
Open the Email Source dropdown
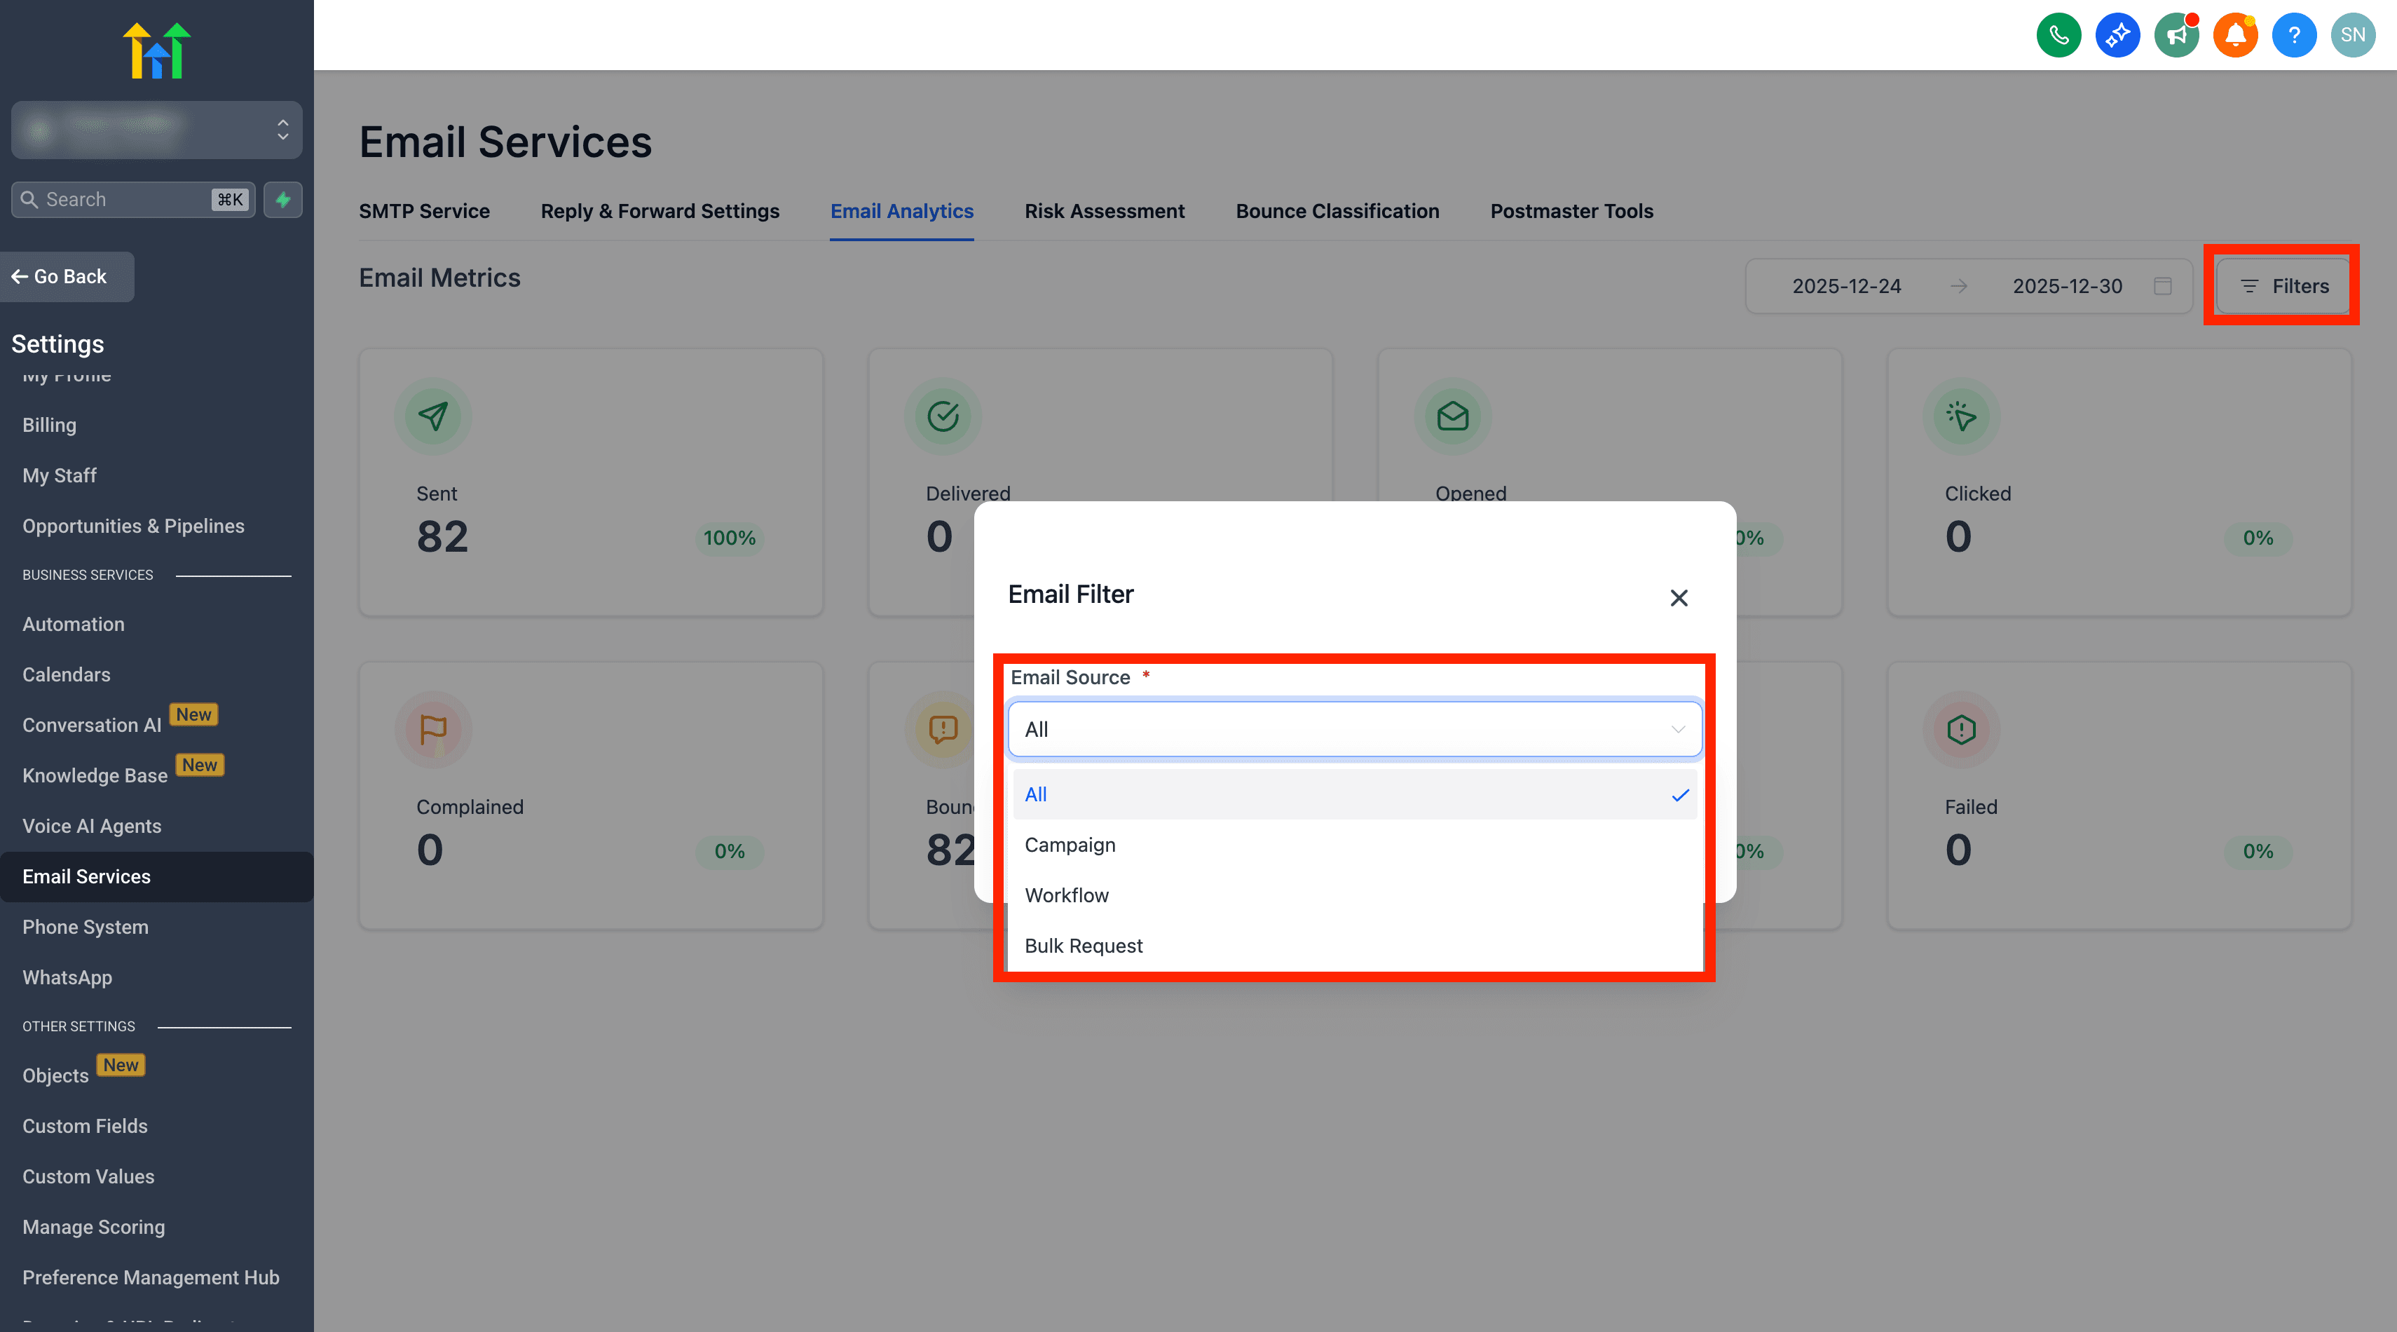coord(1354,729)
